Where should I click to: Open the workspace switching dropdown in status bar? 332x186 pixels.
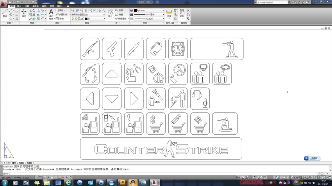tap(302, 177)
